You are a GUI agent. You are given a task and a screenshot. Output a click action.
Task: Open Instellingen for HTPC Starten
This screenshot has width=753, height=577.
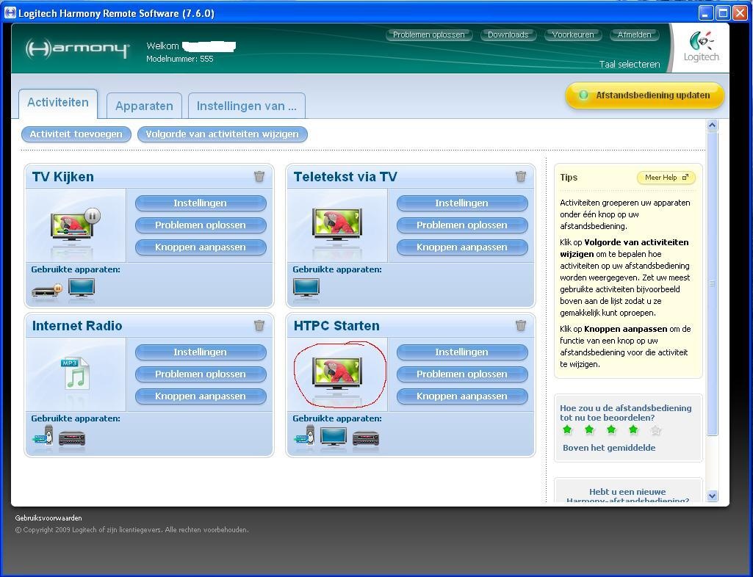(x=462, y=352)
